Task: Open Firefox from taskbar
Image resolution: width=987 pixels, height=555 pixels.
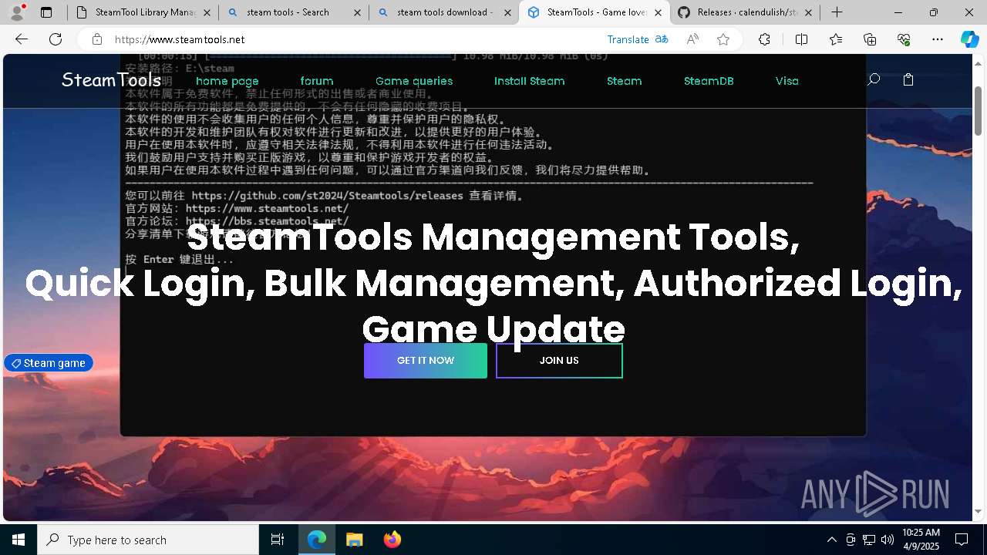Action: [x=392, y=540]
